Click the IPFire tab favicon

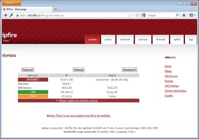(x=4, y=9)
